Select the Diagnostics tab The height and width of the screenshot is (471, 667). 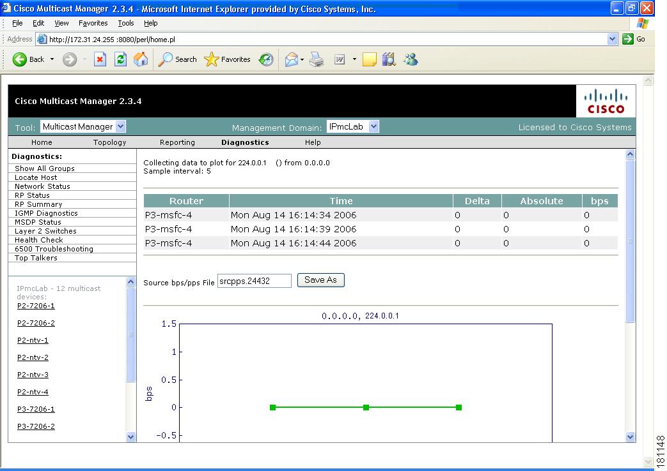pyautogui.click(x=245, y=142)
